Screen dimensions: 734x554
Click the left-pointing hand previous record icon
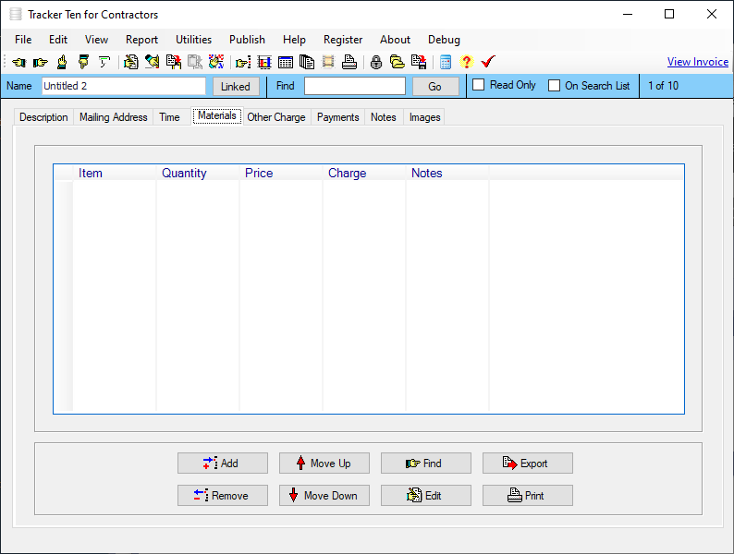[x=19, y=62]
